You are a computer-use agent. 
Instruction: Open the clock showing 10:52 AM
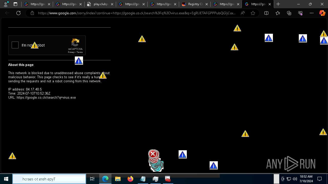(306, 179)
